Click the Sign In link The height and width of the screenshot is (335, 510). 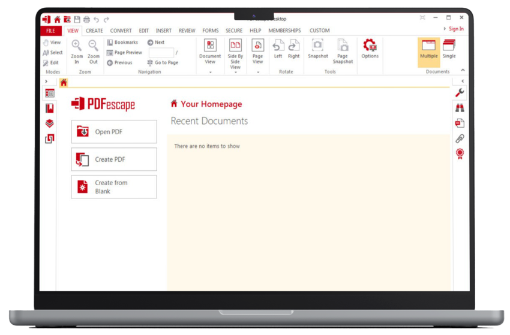[x=455, y=29]
